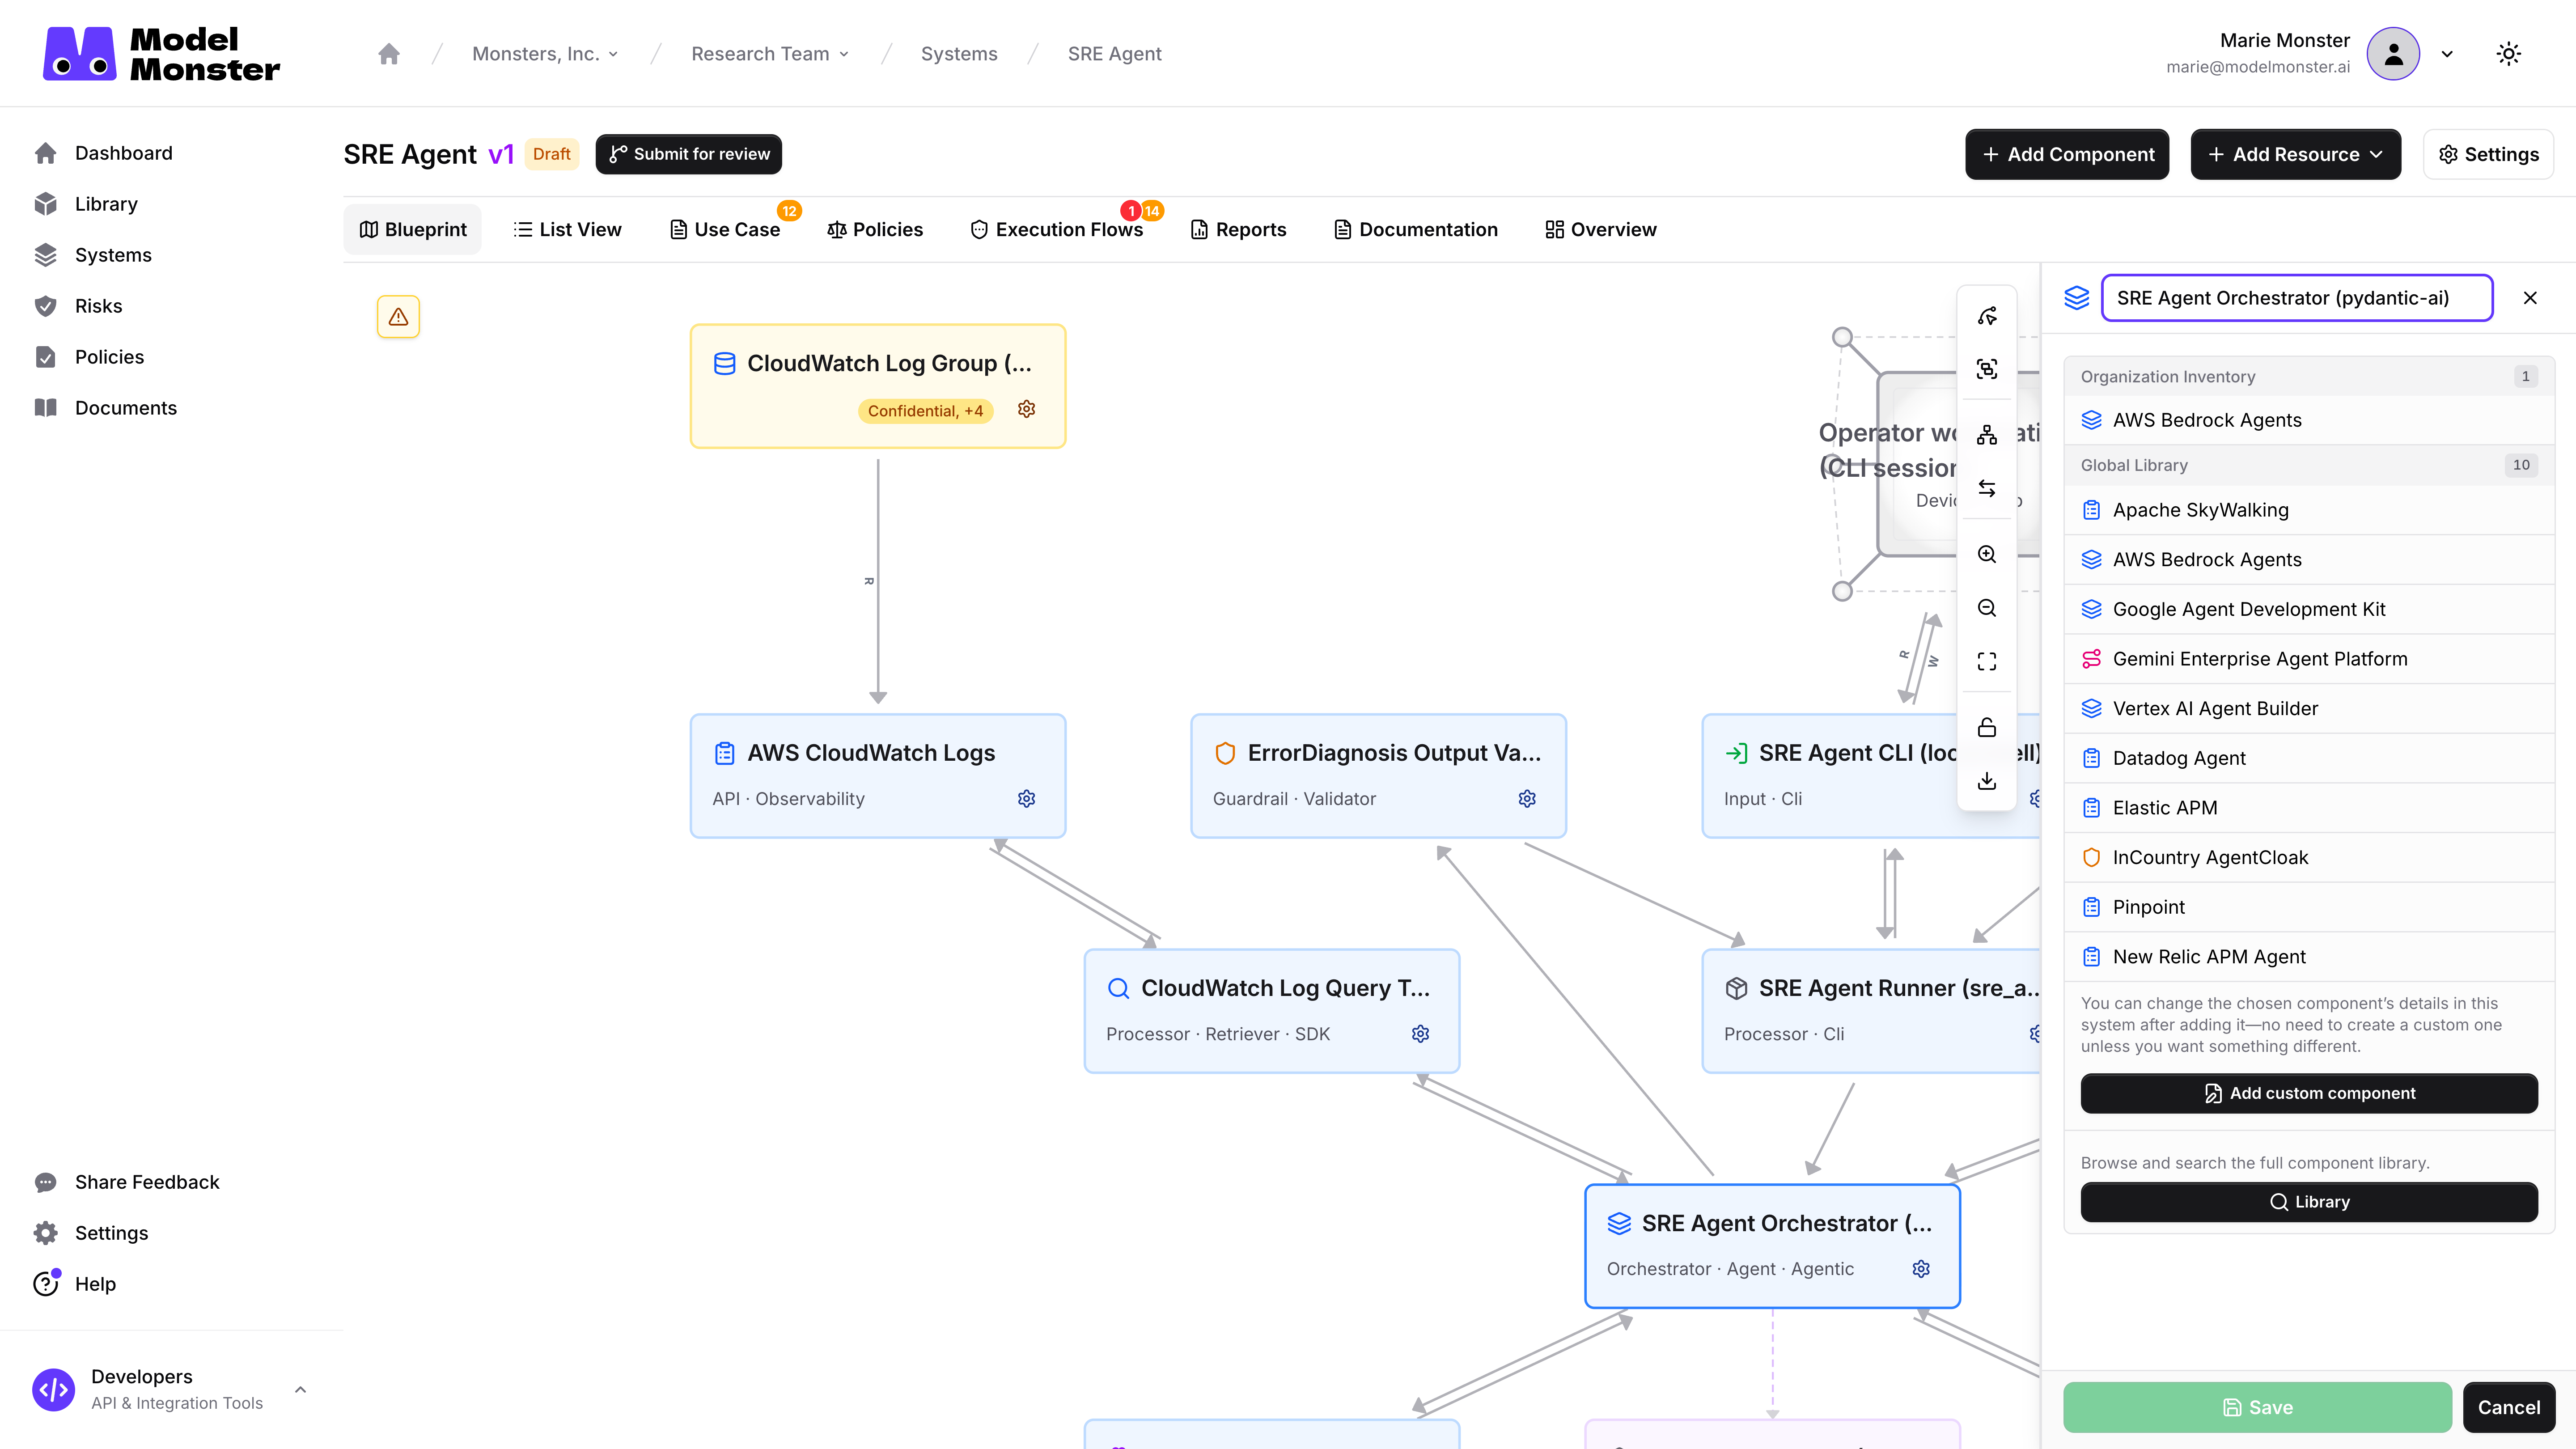
Task: Switch to the Reports tab
Action: [1238, 229]
